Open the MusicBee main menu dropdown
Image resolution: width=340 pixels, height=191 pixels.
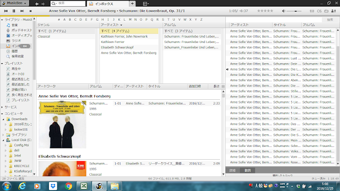click(14, 3)
